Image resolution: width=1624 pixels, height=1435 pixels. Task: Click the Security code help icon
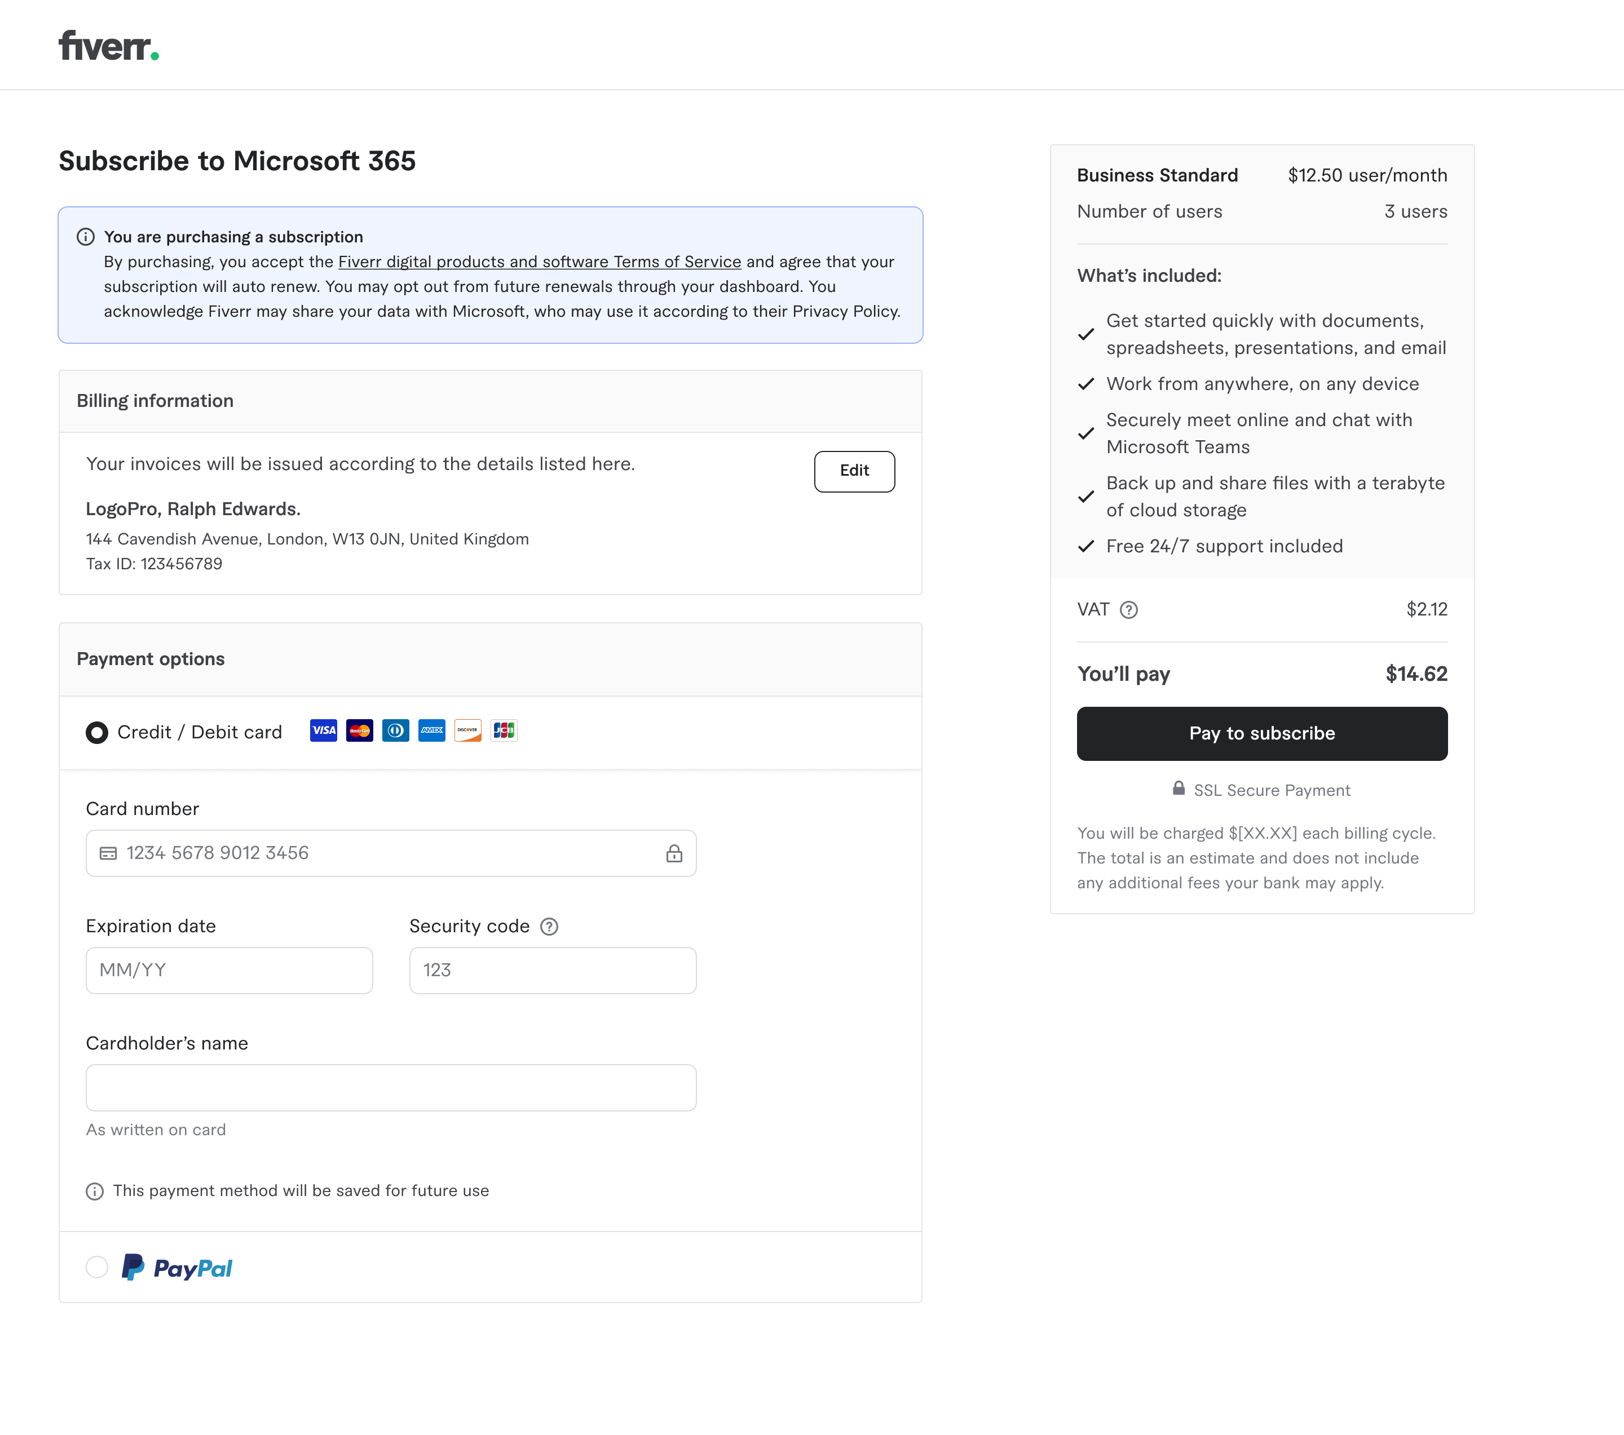point(549,927)
